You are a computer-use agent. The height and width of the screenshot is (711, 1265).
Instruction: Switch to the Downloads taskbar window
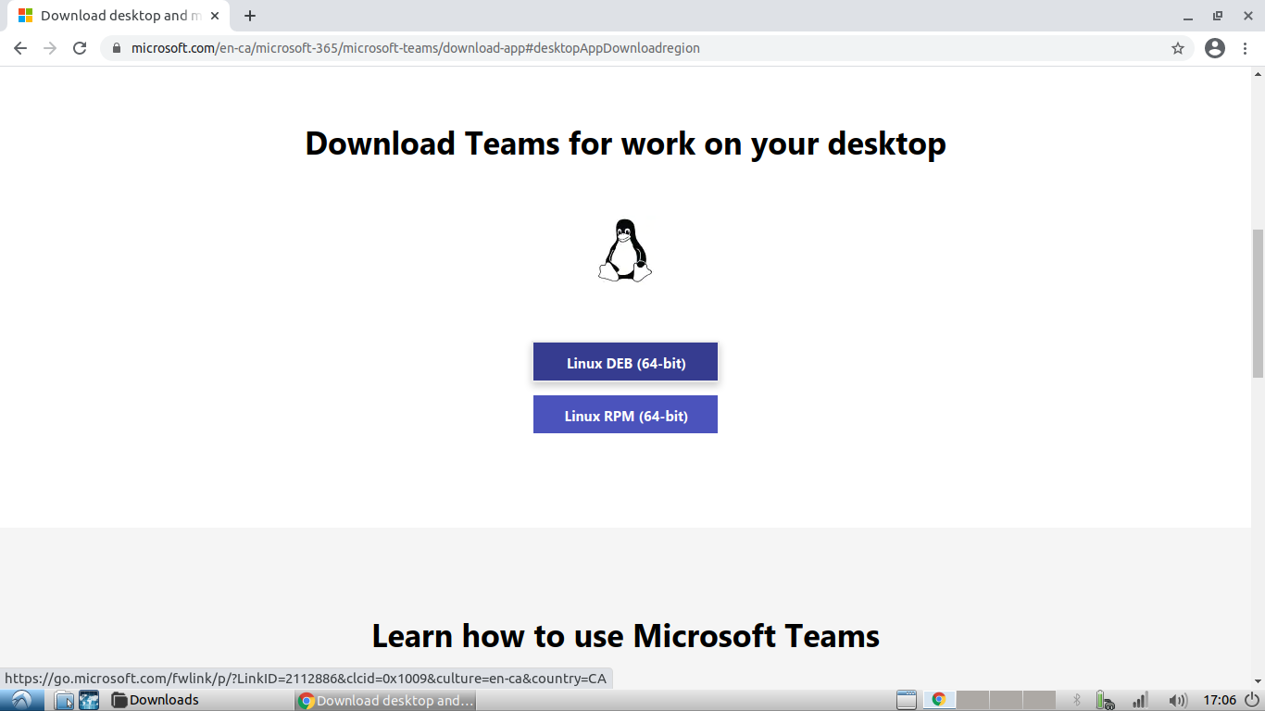click(199, 700)
